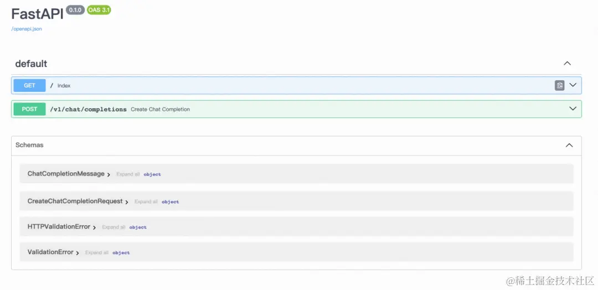Click the Schemas heading
598x290 pixels.
point(29,145)
